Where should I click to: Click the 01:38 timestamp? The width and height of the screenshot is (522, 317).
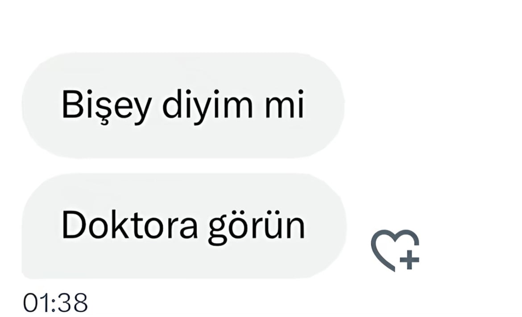[x=55, y=303]
